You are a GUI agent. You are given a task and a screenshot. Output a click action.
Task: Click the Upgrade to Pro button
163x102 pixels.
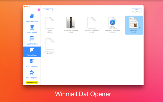(32, 82)
